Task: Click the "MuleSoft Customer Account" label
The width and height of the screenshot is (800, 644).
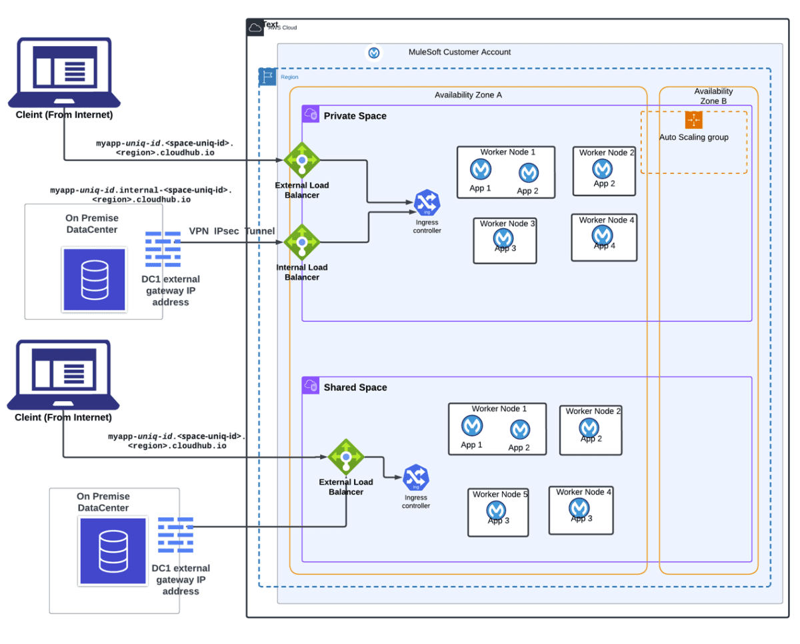Action: pos(460,52)
